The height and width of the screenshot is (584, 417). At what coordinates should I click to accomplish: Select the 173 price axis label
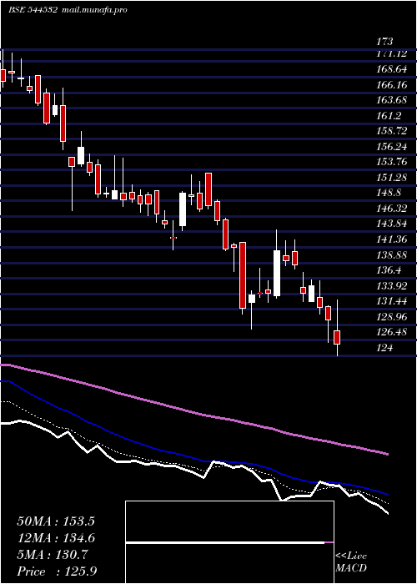(x=384, y=41)
